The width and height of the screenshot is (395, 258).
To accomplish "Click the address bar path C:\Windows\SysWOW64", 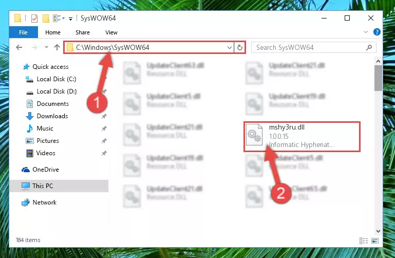I will tap(112, 47).
